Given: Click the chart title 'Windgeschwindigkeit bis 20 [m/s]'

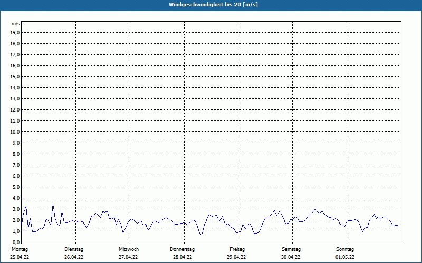Looking at the screenshot, I should click(x=213, y=5).
